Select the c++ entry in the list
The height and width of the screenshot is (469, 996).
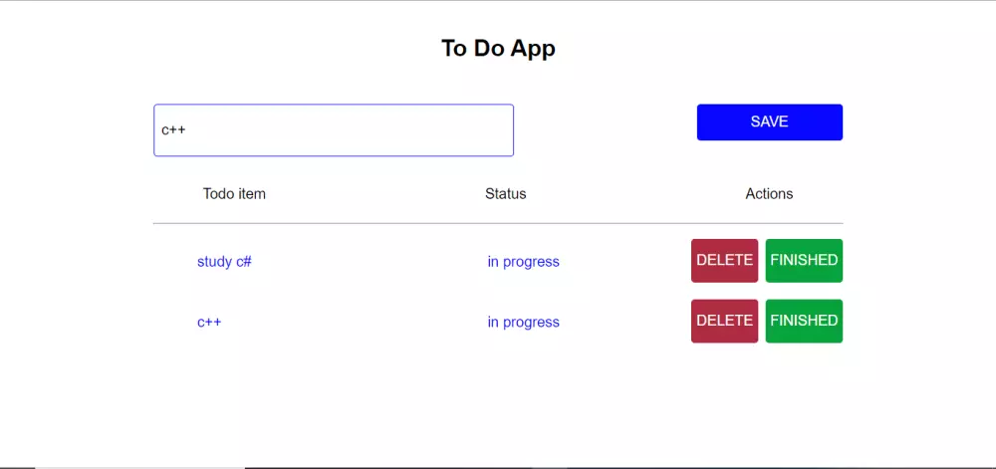click(x=209, y=323)
